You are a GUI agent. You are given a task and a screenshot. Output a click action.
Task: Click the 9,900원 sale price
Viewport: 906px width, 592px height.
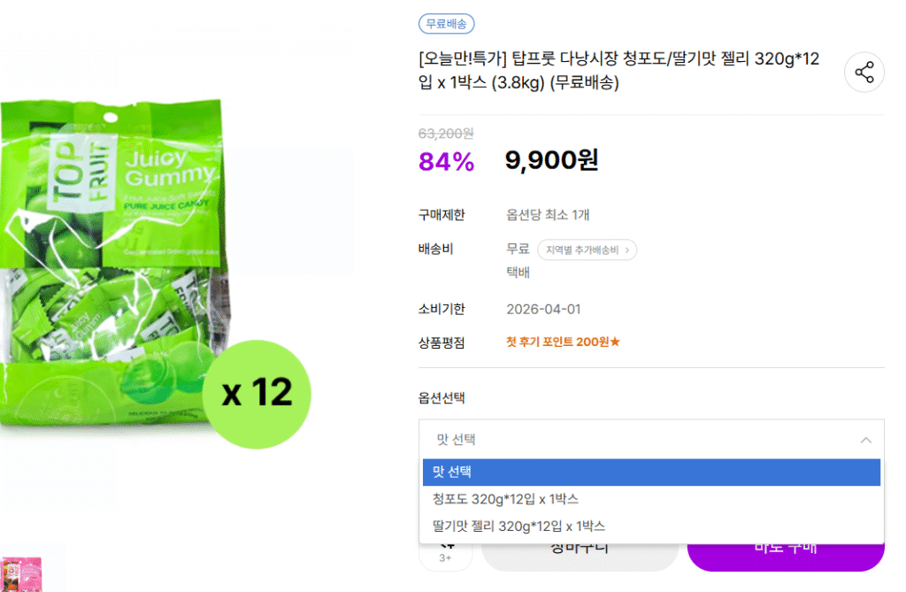click(x=551, y=160)
